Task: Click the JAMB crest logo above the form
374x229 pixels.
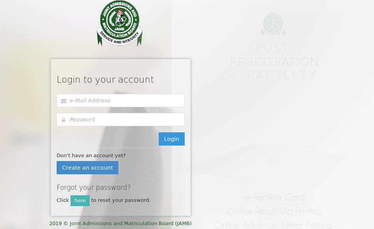Action: [x=119, y=23]
